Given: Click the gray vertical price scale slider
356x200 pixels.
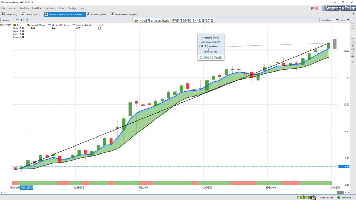Looking at the screenshot, I should 335,44.
